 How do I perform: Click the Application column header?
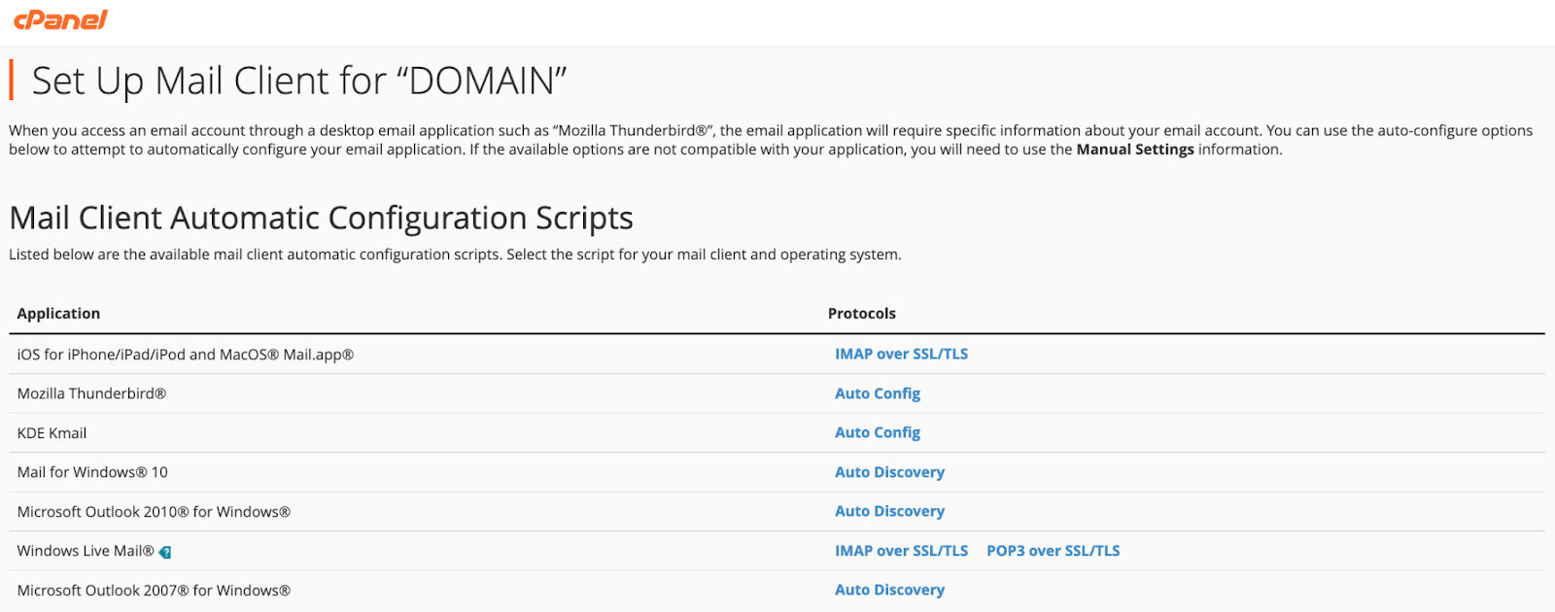pyautogui.click(x=58, y=314)
